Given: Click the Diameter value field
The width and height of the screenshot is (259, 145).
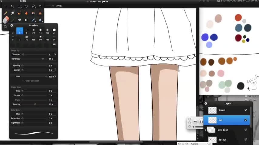Looking at the screenshot, I should point(51,54).
